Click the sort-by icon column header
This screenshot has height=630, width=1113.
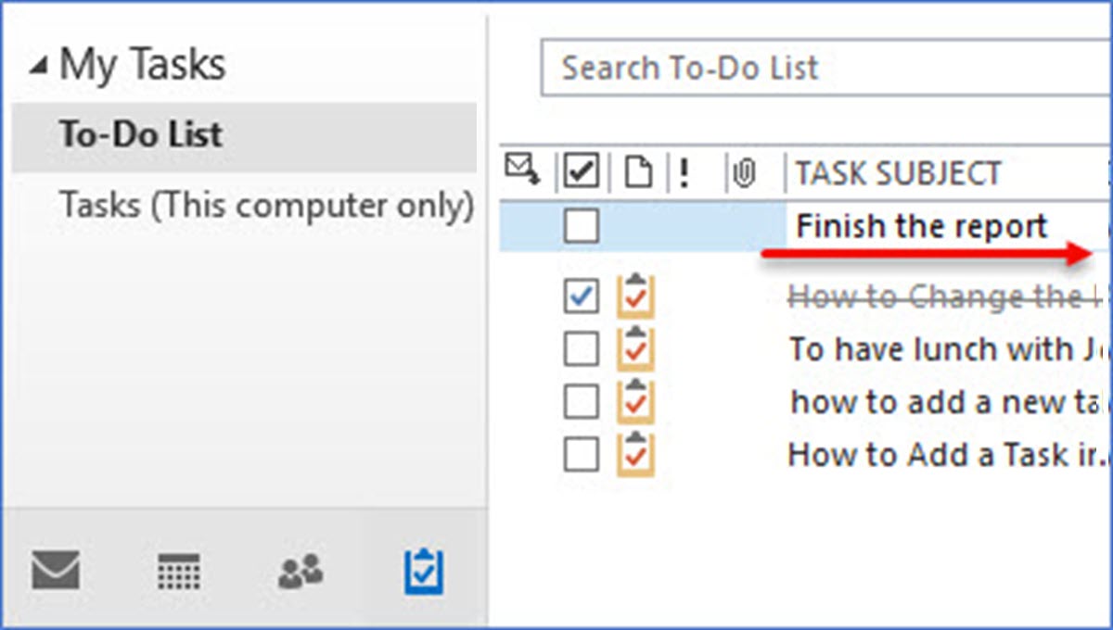[522, 172]
